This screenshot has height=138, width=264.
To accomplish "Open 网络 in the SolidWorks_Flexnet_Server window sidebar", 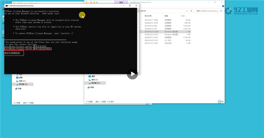I will (x=90, y=87).
